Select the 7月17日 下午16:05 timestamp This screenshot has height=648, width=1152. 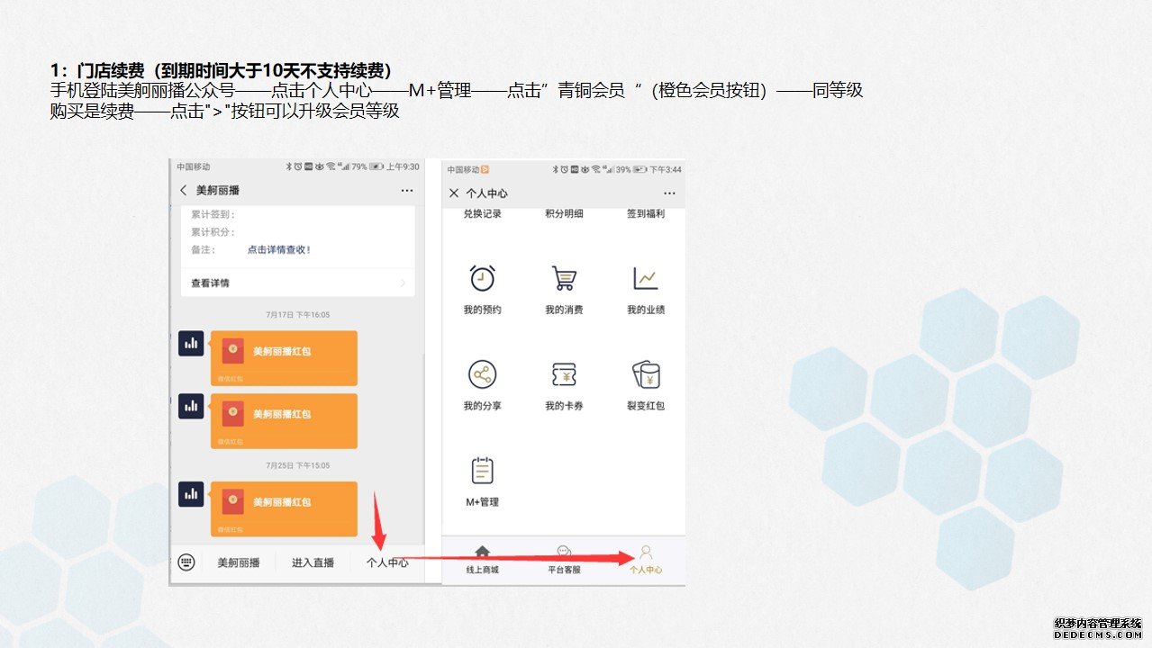point(298,315)
